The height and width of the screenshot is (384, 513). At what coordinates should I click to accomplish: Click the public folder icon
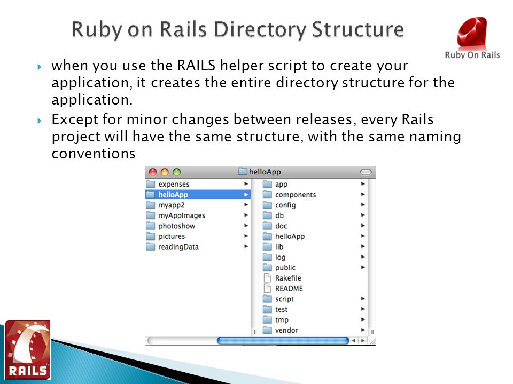(x=267, y=267)
